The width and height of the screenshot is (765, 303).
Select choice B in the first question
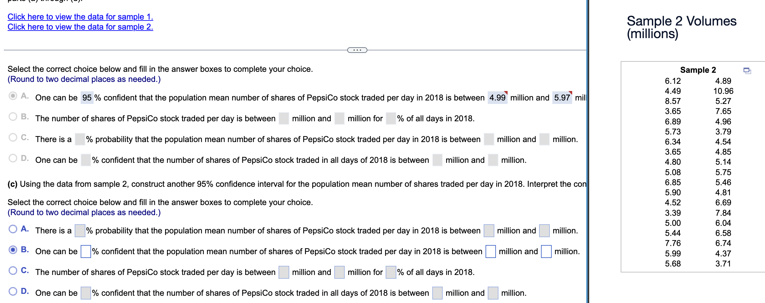click(x=13, y=117)
